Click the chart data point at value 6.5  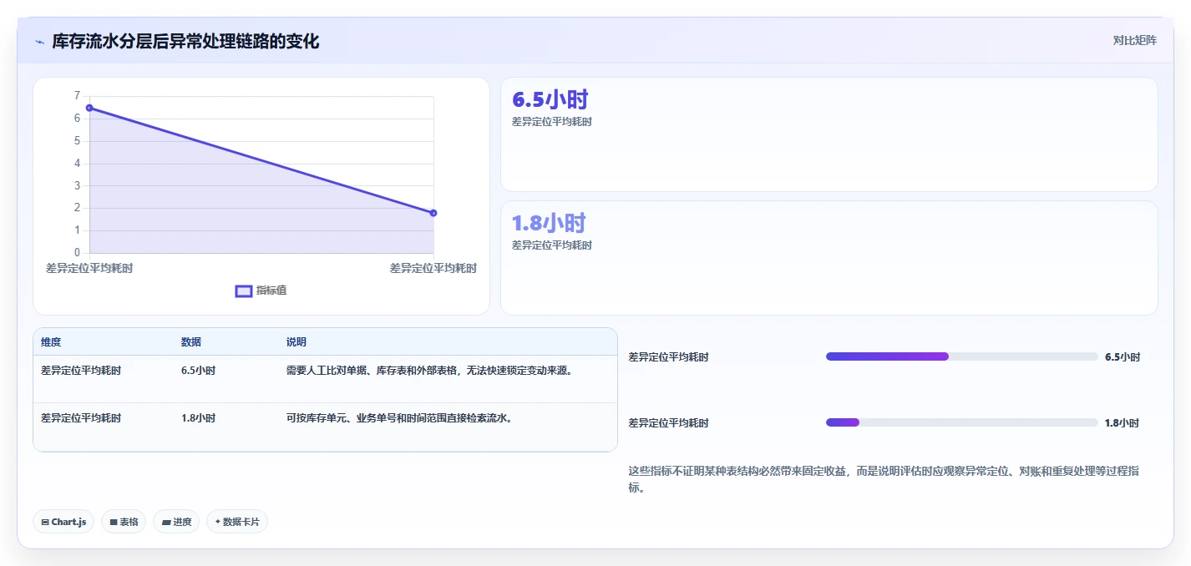tap(89, 108)
